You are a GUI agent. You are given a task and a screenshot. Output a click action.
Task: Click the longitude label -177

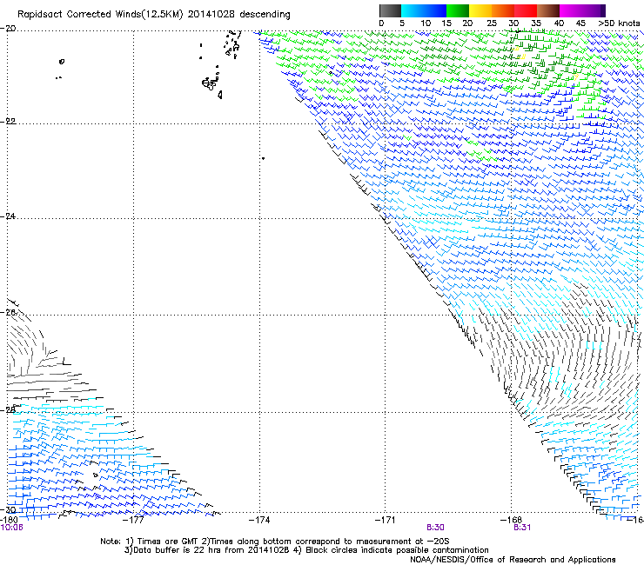[x=134, y=520]
